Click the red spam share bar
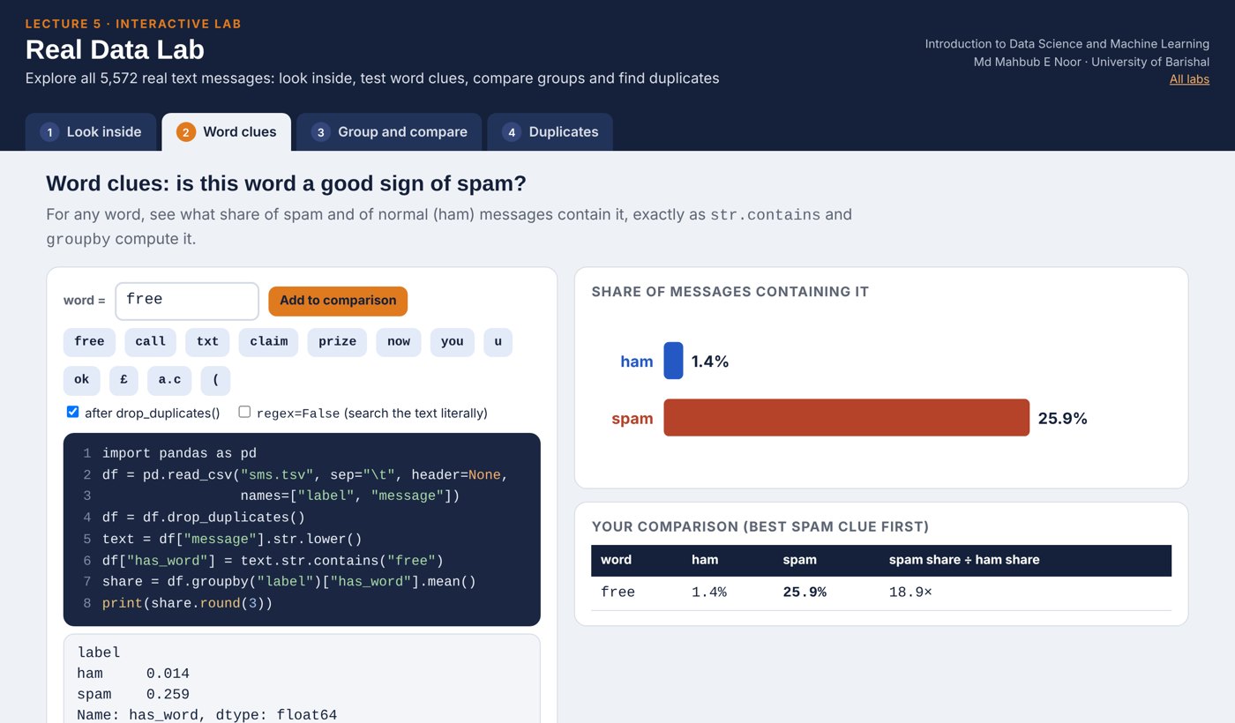Viewport: 1235px width, 723px height. (x=846, y=418)
